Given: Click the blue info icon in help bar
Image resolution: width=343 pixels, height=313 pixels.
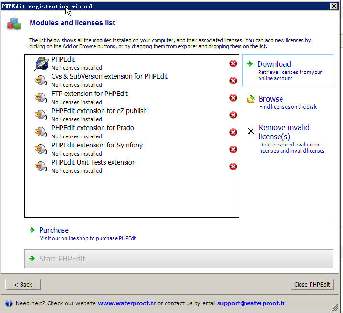Looking at the screenshot, I should tap(9, 303).
